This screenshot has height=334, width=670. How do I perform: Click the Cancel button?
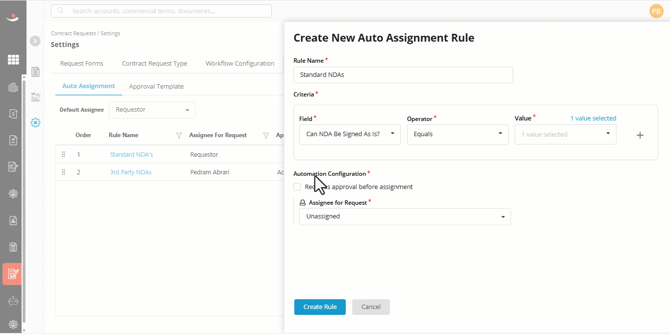(371, 307)
